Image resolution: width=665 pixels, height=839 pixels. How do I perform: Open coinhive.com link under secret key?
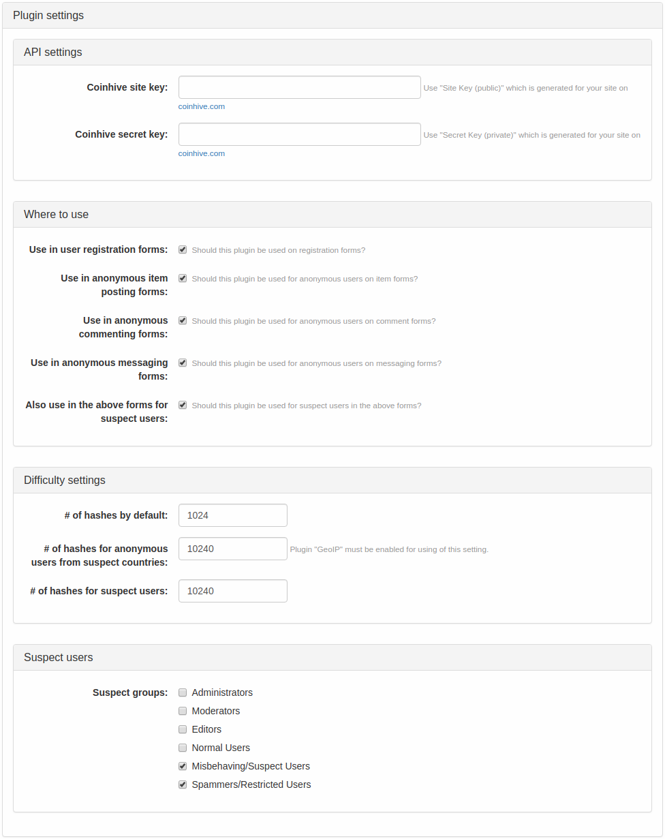pyautogui.click(x=202, y=153)
